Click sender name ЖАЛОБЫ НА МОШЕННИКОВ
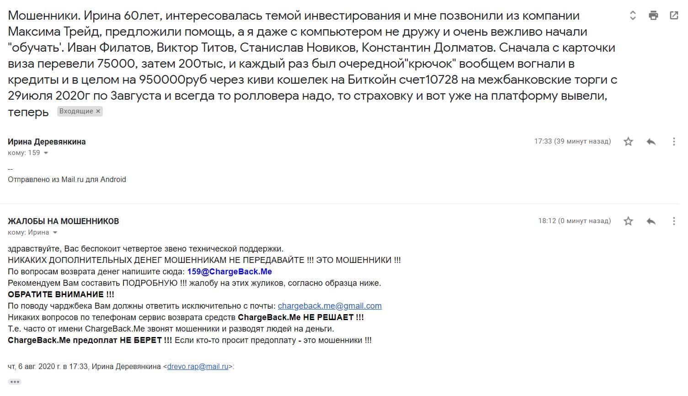The height and width of the screenshot is (396, 688). click(x=63, y=221)
